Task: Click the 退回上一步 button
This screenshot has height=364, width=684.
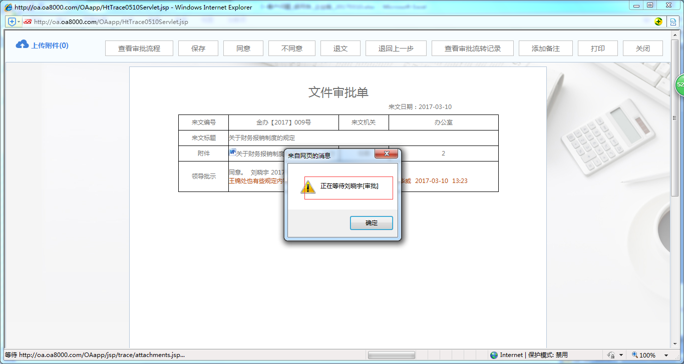Action: click(396, 48)
